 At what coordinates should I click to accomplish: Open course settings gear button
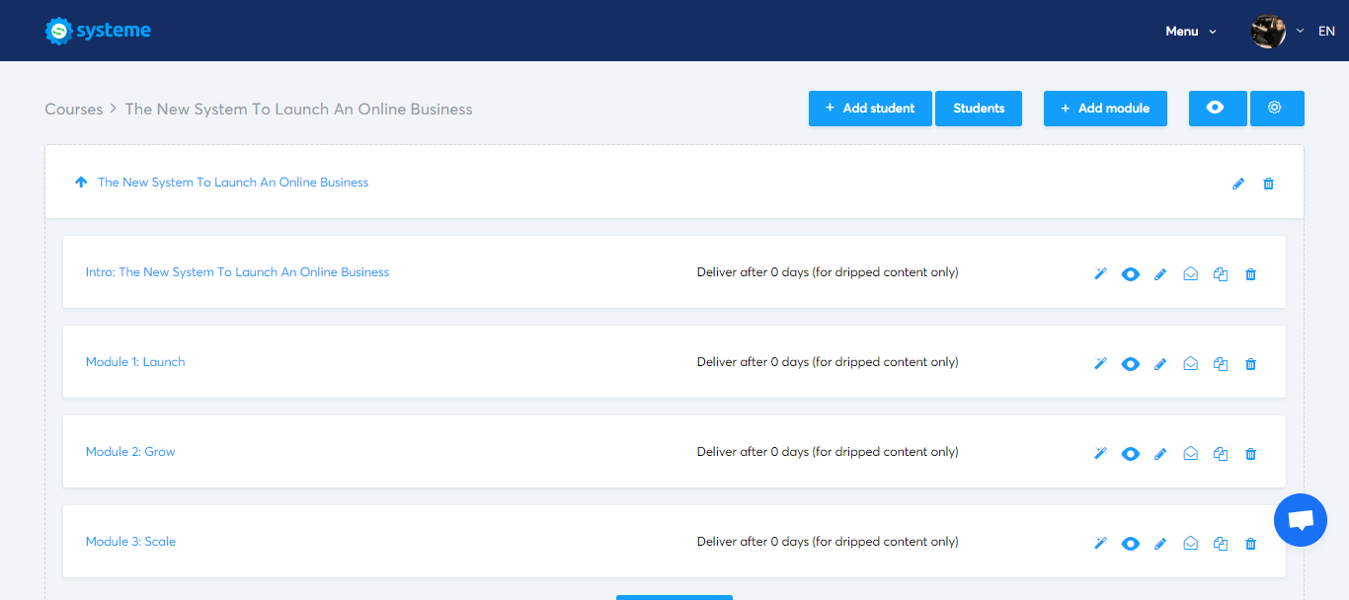coord(1276,109)
